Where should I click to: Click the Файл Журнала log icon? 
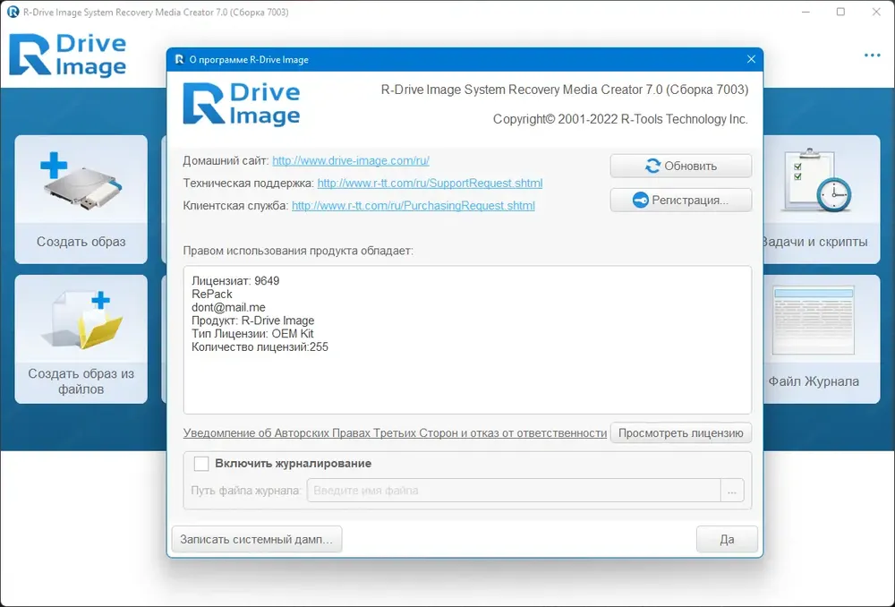(x=813, y=320)
